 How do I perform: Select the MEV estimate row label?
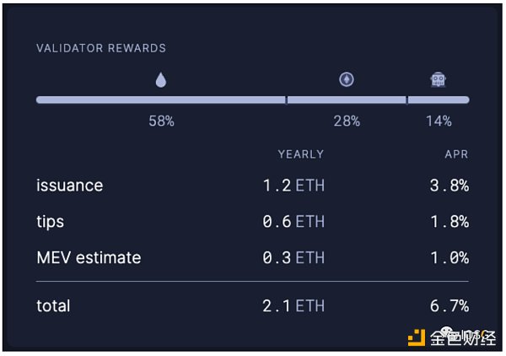click(89, 257)
